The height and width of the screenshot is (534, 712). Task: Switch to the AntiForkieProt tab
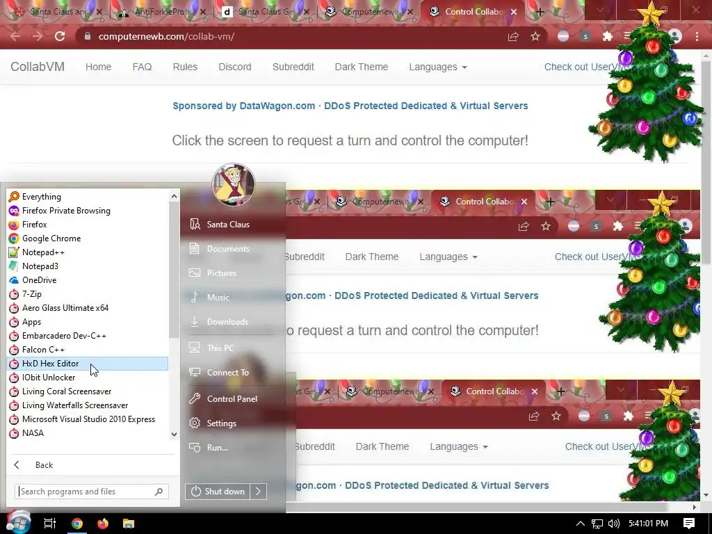pyautogui.click(x=162, y=12)
